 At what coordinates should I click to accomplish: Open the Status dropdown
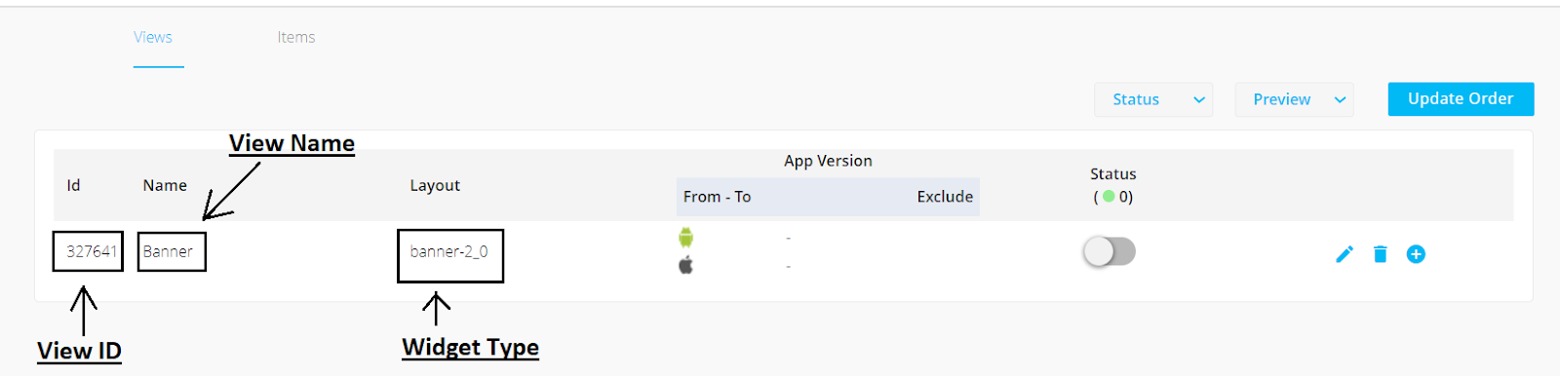(x=1153, y=99)
